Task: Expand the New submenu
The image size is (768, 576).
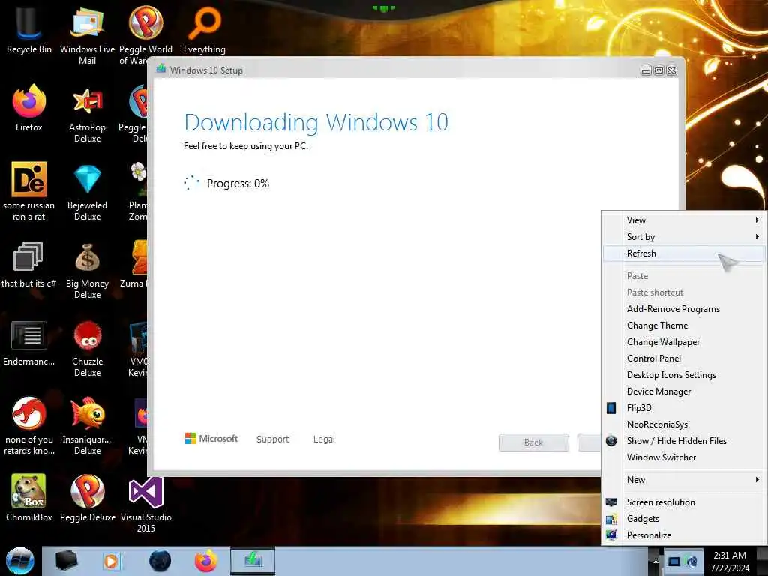Action: [683, 480]
